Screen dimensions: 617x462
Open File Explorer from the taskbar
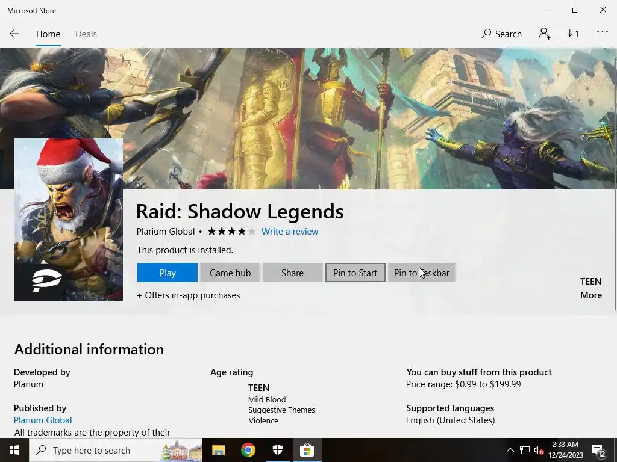tap(218, 450)
